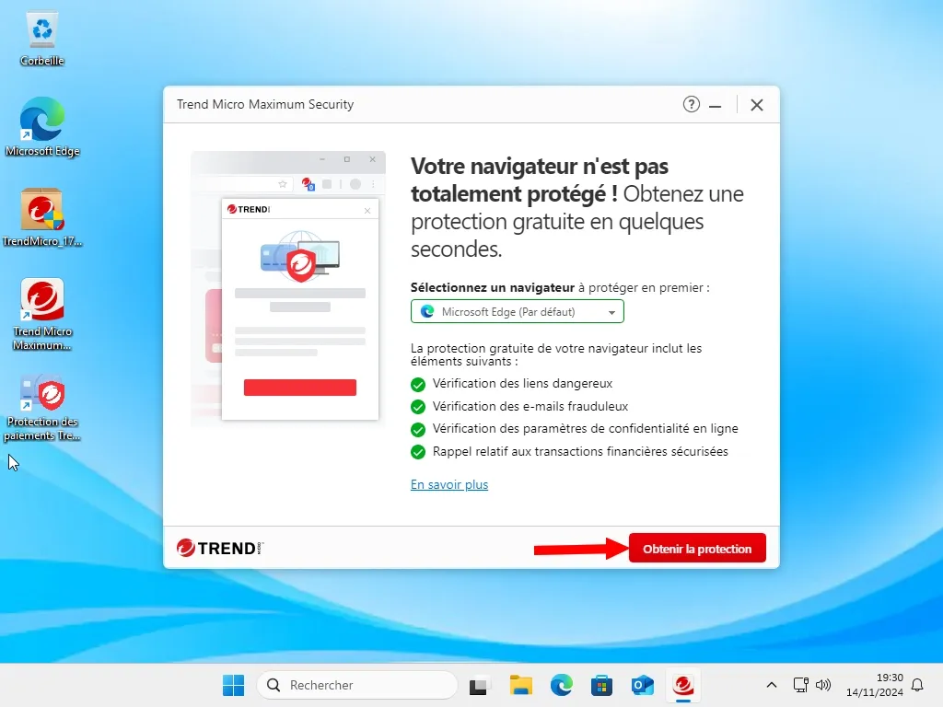
Task: Select the Protection des paiements Trend shortcut
Action: 42,409
